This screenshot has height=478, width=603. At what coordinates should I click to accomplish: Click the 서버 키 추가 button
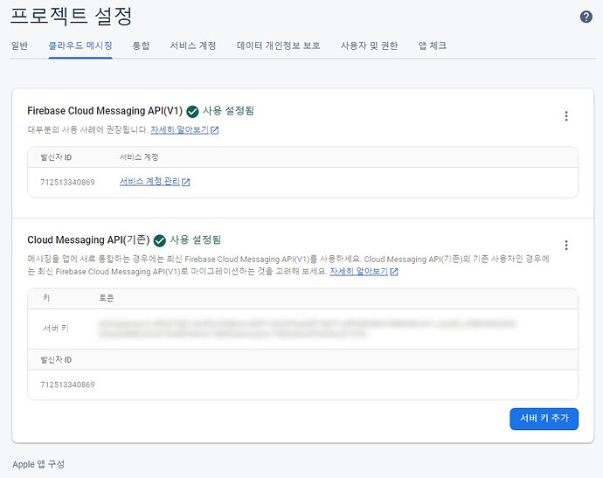pyautogui.click(x=544, y=419)
